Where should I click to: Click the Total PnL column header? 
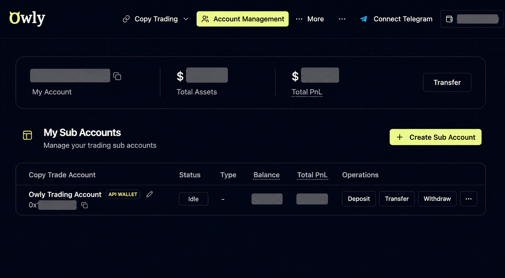pyautogui.click(x=312, y=175)
